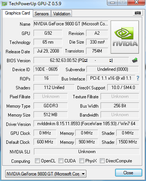Click the Memory Type GDDR3 field
The width and height of the screenshot is (146, 181).
51,106
